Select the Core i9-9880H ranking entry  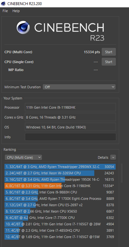60,192
